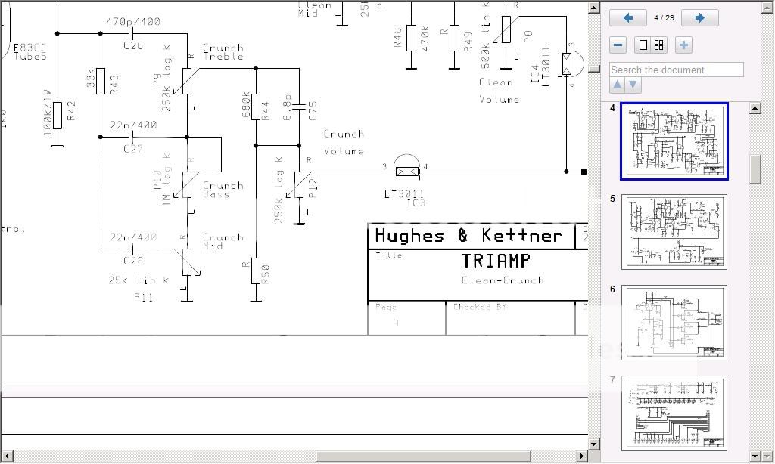Click the search document input field
775x464 pixels.
pyautogui.click(x=677, y=69)
